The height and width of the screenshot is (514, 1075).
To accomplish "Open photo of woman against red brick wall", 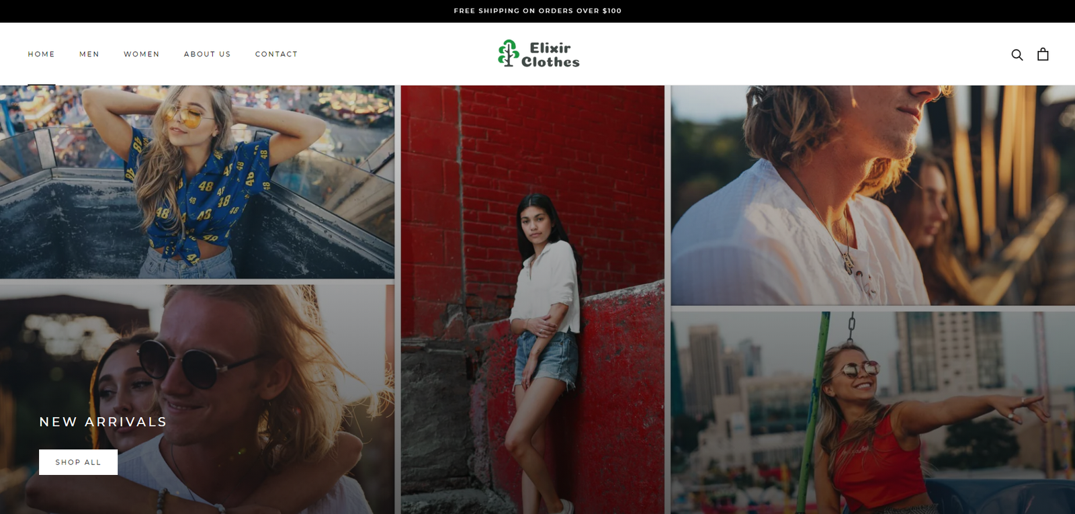I will pos(532,299).
